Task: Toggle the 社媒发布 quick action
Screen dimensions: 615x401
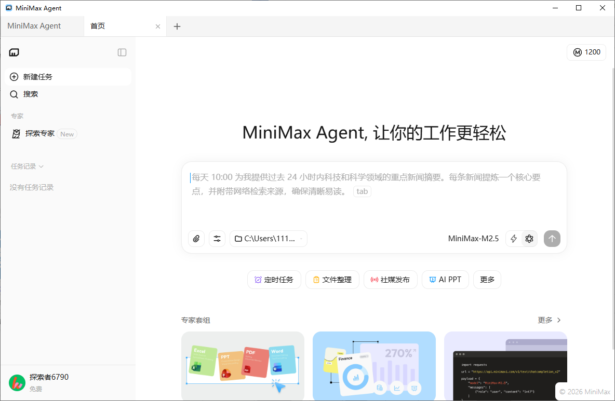Action: pos(390,279)
